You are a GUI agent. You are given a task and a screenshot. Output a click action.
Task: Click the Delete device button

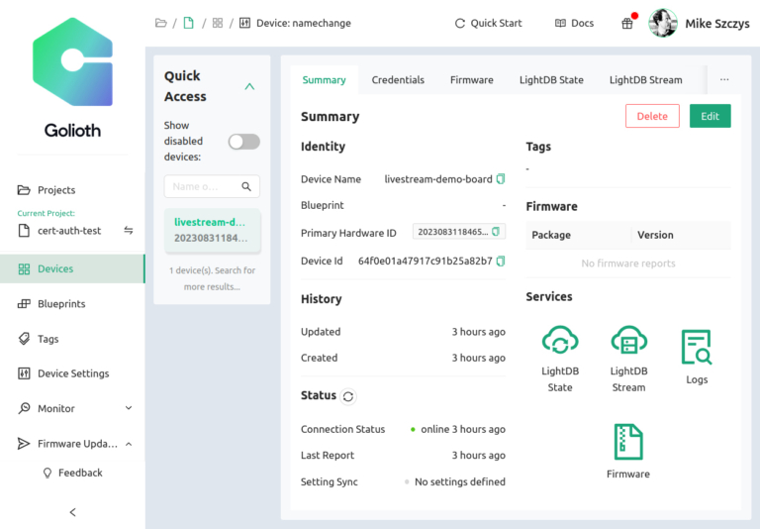pyautogui.click(x=652, y=116)
